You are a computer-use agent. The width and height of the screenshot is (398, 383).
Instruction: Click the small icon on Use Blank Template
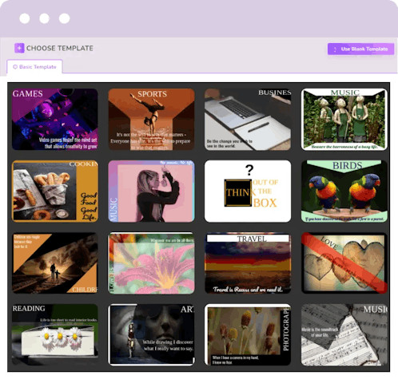(x=335, y=49)
